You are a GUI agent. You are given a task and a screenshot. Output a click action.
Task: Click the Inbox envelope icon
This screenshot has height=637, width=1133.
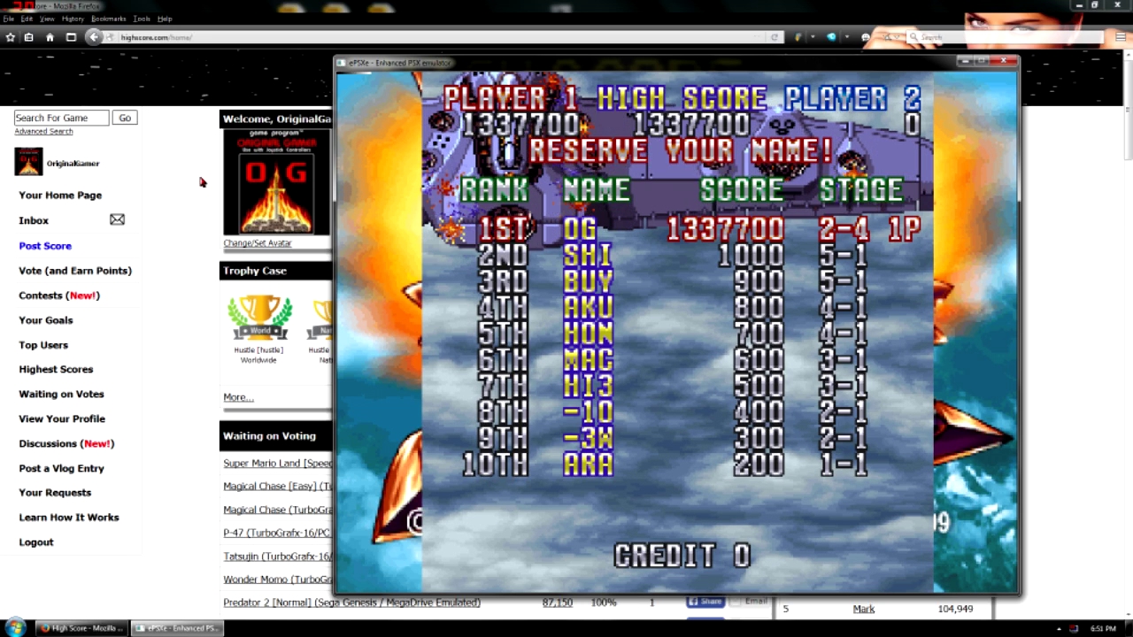coord(117,219)
